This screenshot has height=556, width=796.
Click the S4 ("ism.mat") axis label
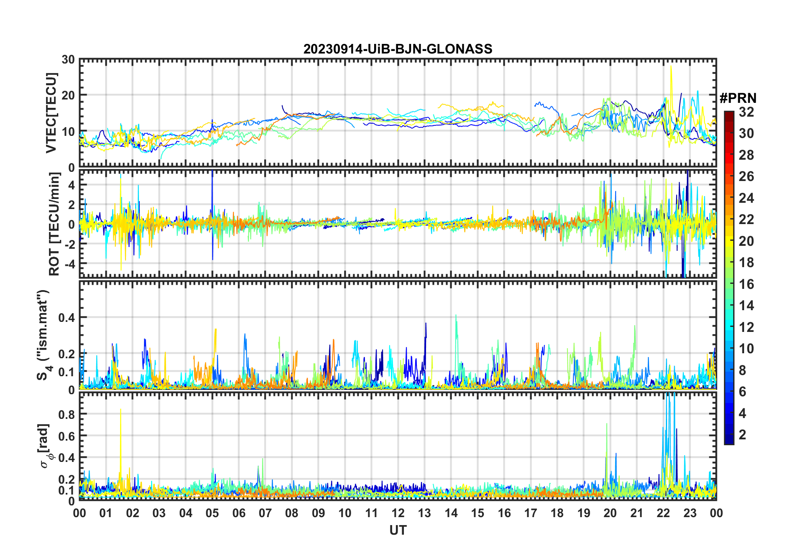click(44, 335)
